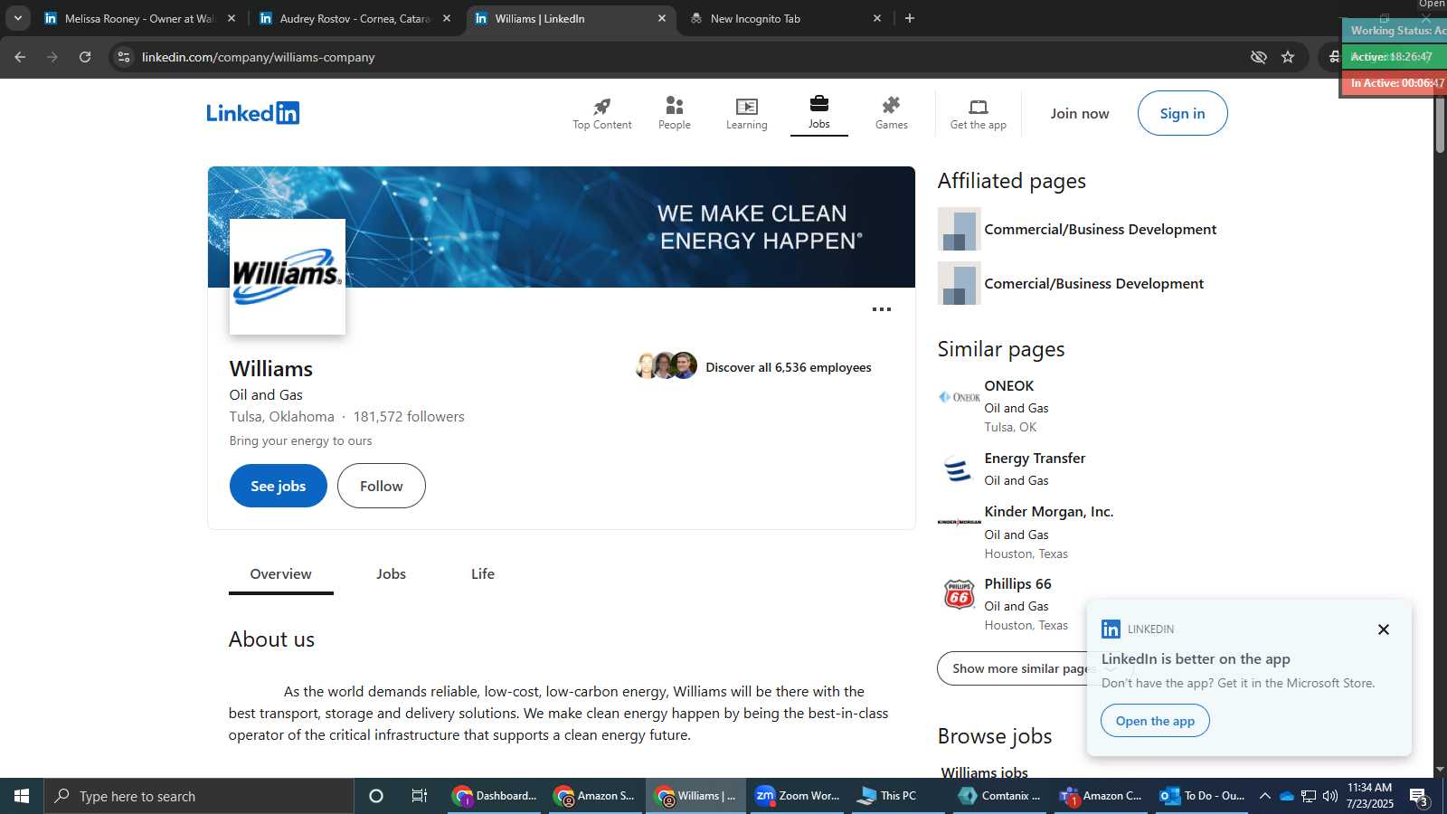Reload the page
Screen dimensions: 1447x814
coord(85,57)
